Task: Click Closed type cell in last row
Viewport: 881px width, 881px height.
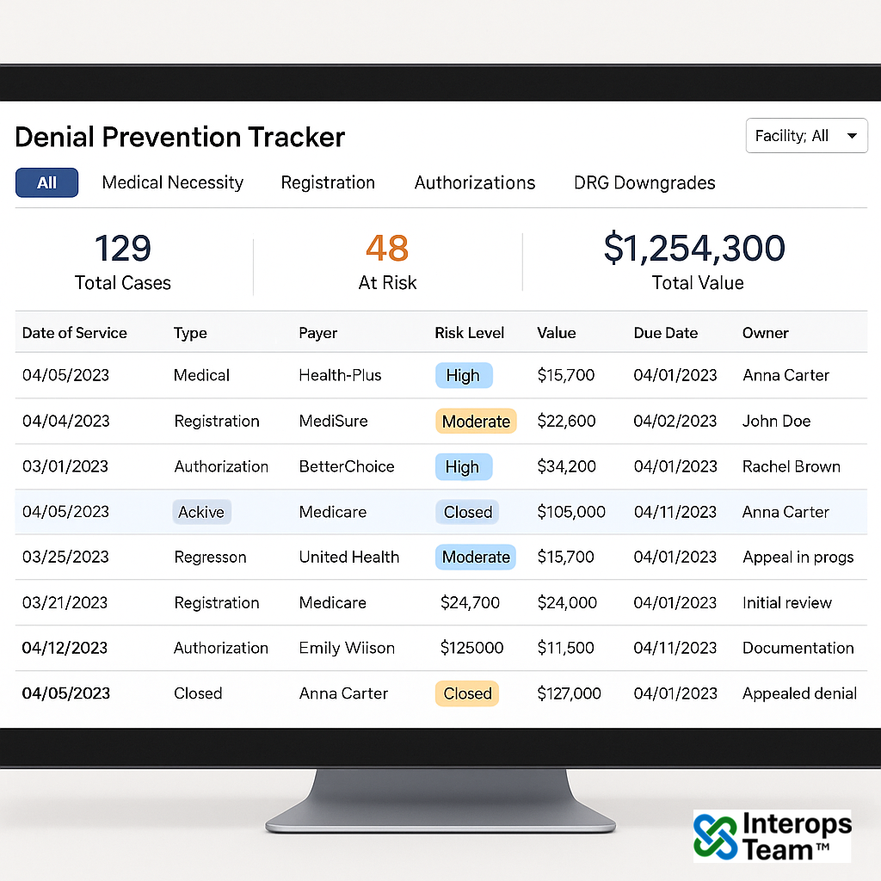Action: pos(198,693)
